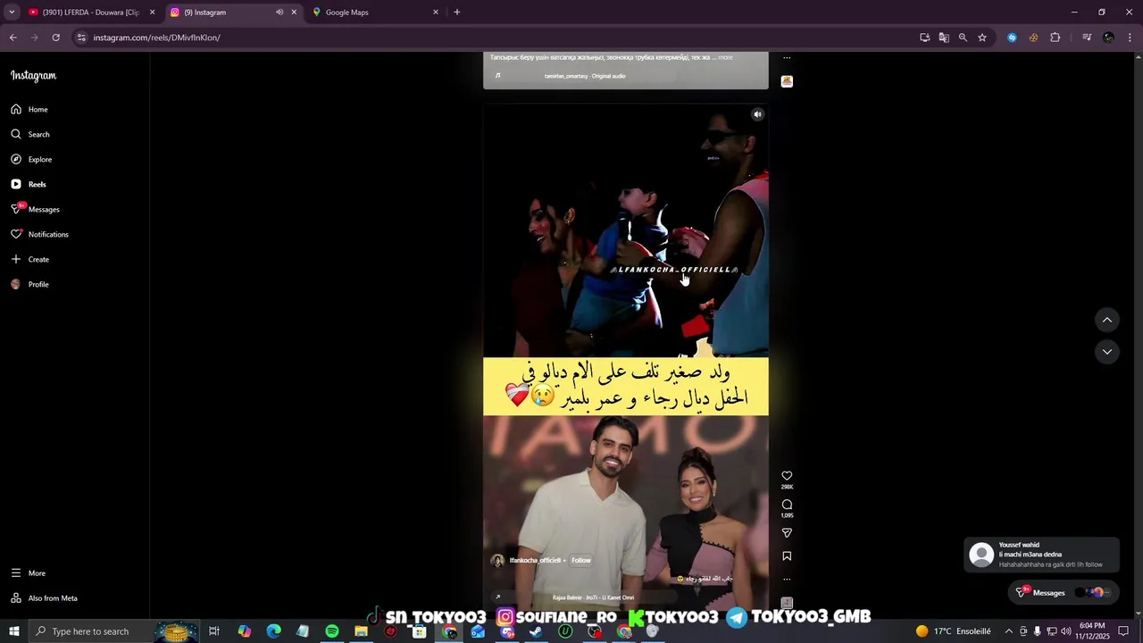Open Instagram Home from the sidebar
The image size is (1143, 643).
[x=29, y=109]
